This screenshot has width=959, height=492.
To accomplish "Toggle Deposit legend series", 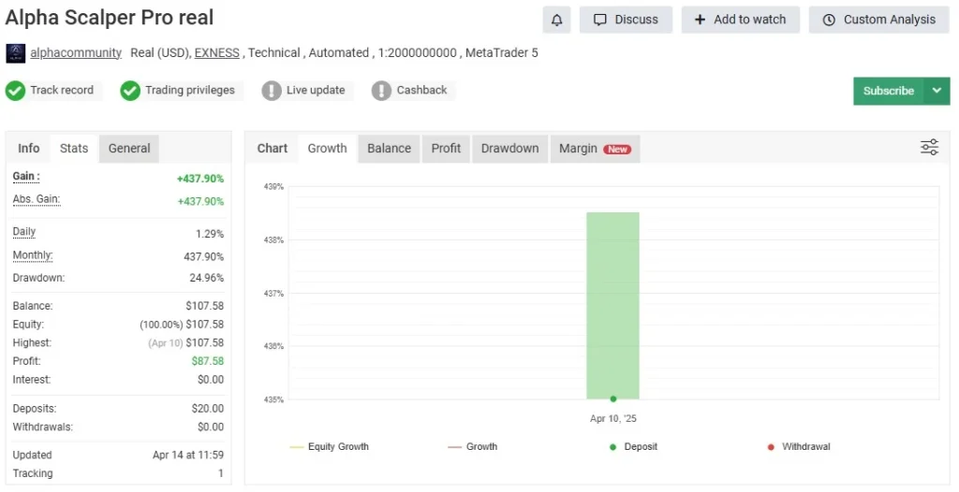I will pyautogui.click(x=634, y=447).
